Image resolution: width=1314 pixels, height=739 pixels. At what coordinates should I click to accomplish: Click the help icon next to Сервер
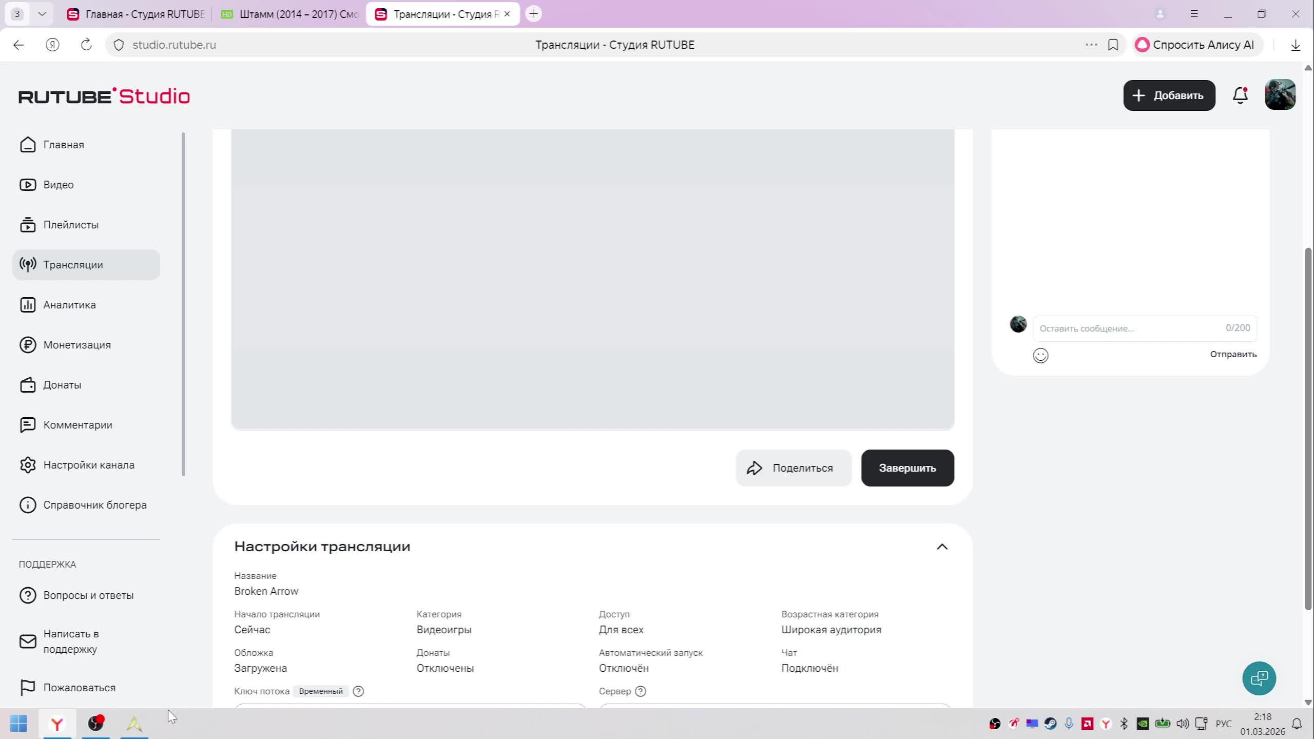click(641, 691)
